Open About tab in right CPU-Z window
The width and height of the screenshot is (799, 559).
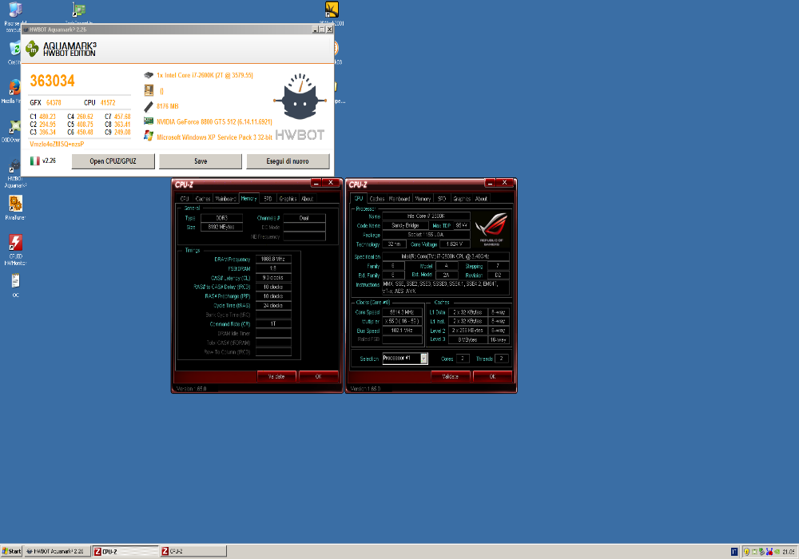(x=482, y=199)
